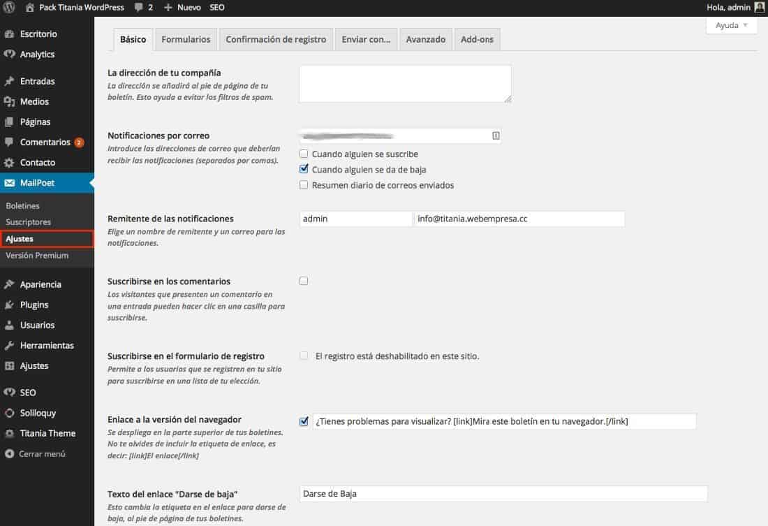Click the plus icon next to Nuevo
This screenshot has height=526, width=768.
tap(168, 8)
